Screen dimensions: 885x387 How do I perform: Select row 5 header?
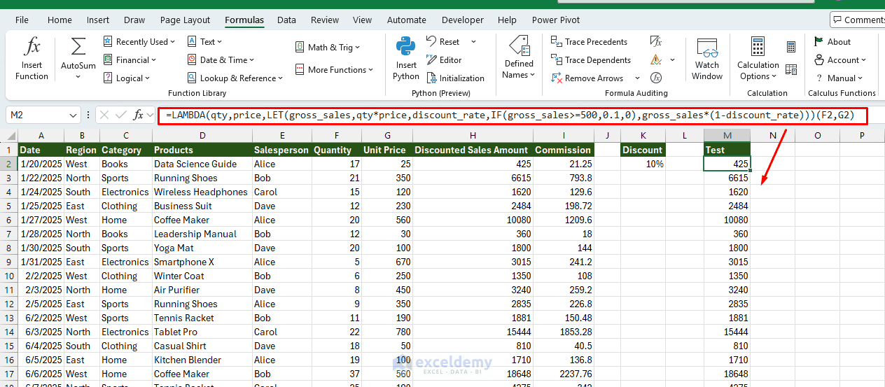click(x=9, y=206)
